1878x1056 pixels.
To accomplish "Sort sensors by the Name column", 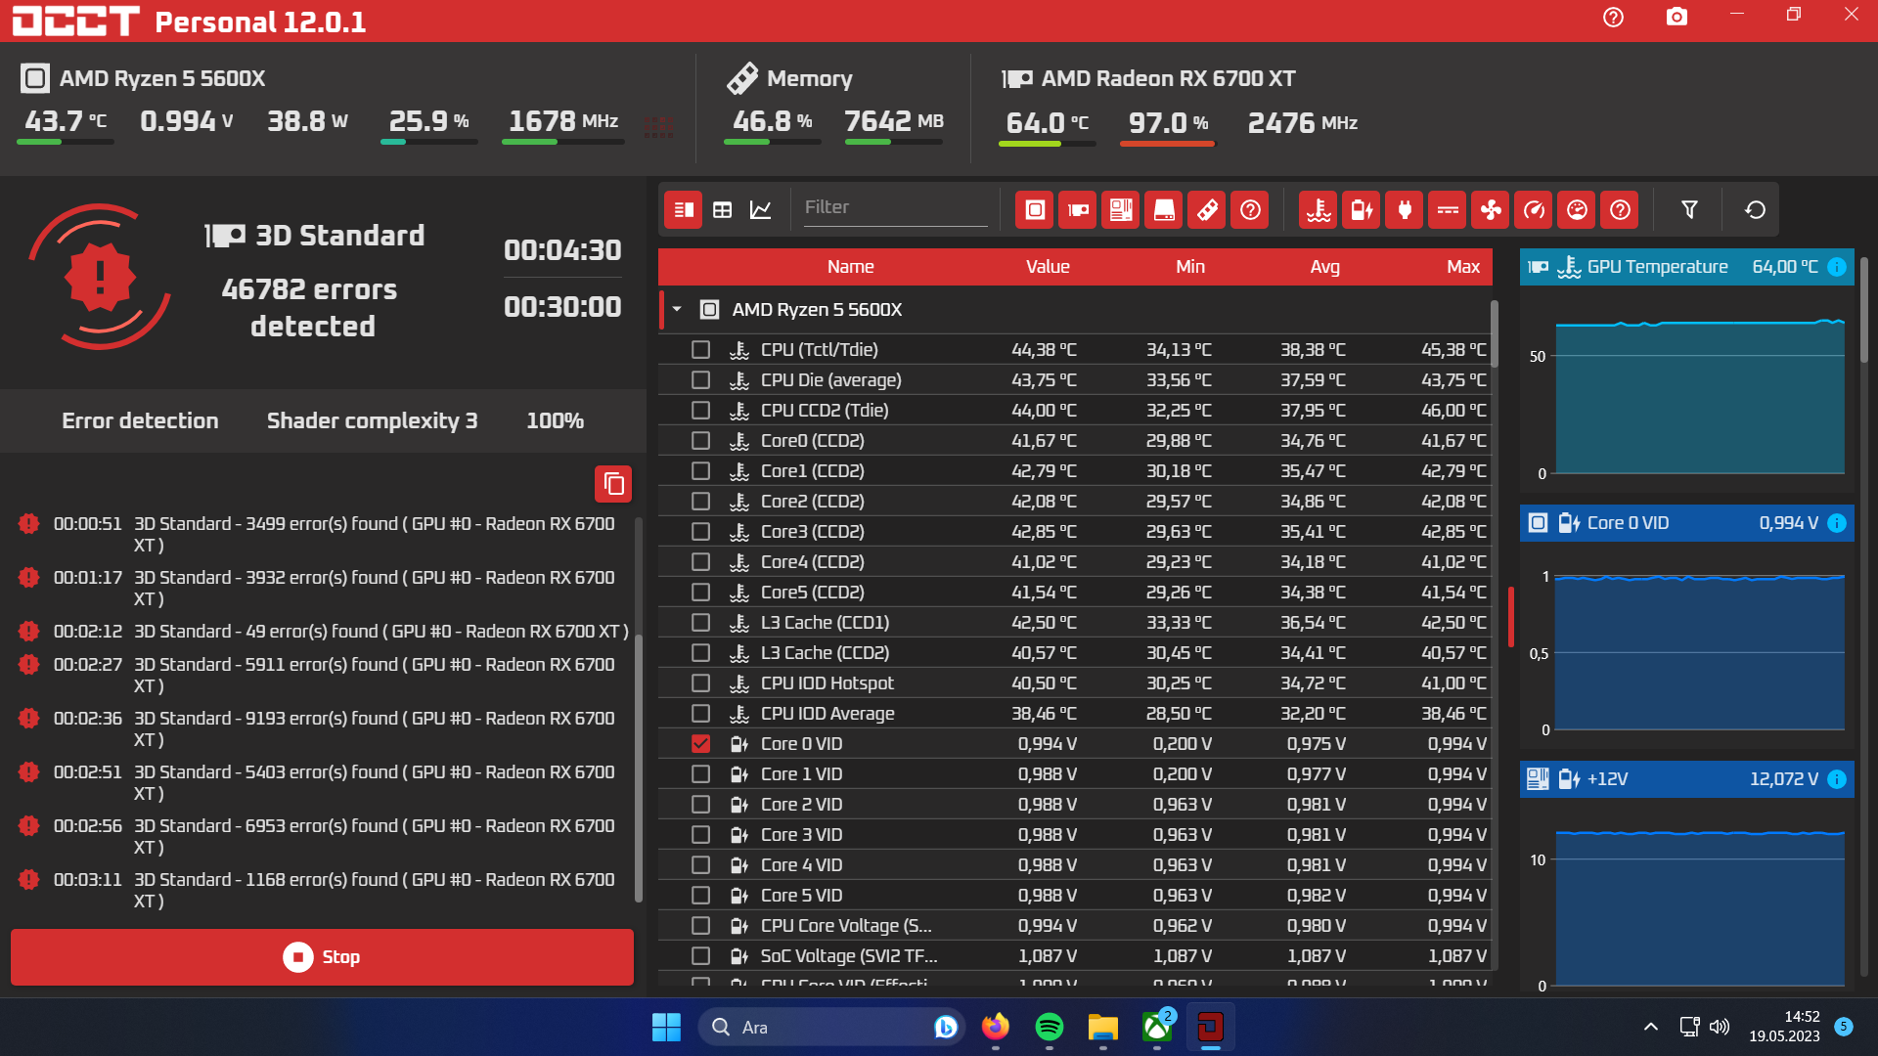I will point(850,267).
